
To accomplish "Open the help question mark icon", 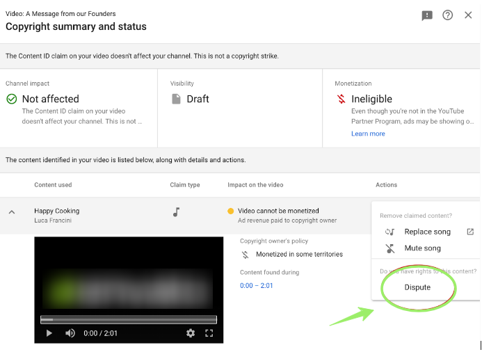I will [x=448, y=15].
